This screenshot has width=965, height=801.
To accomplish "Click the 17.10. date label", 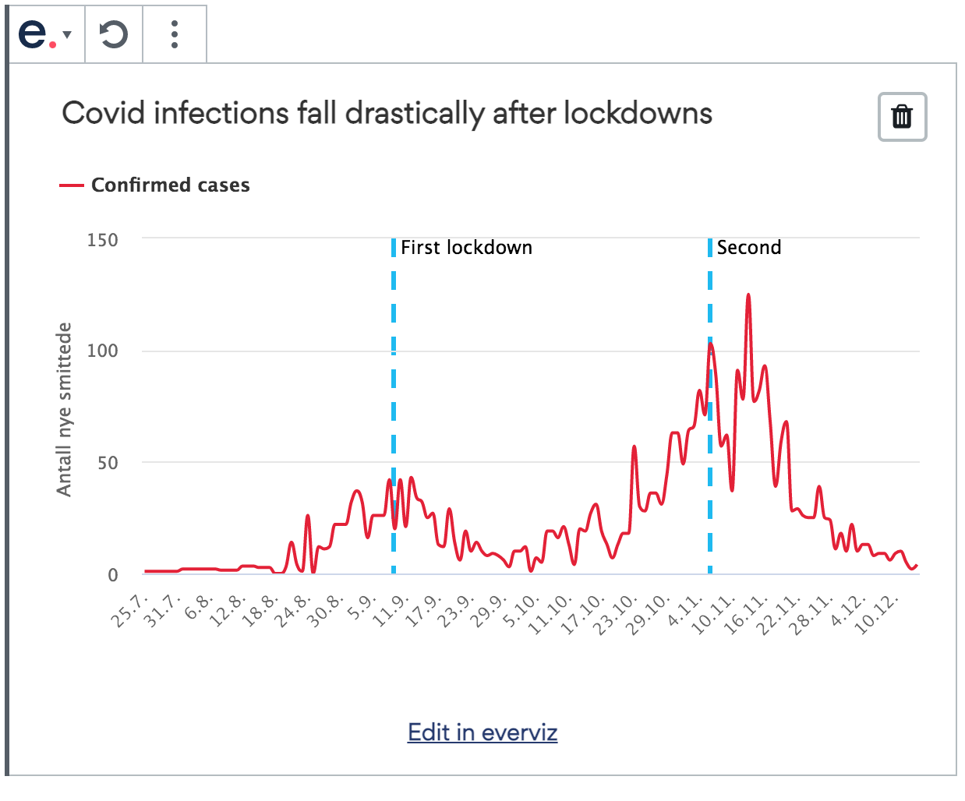I will [584, 616].
